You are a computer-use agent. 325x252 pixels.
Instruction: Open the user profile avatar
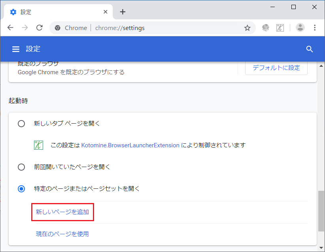tap(300, 28)
